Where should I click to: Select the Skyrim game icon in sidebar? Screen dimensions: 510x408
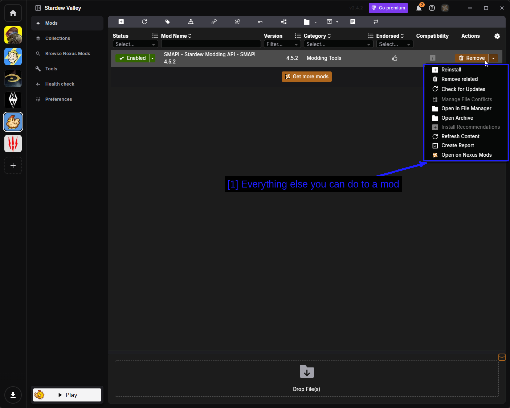tap(13, 100)
